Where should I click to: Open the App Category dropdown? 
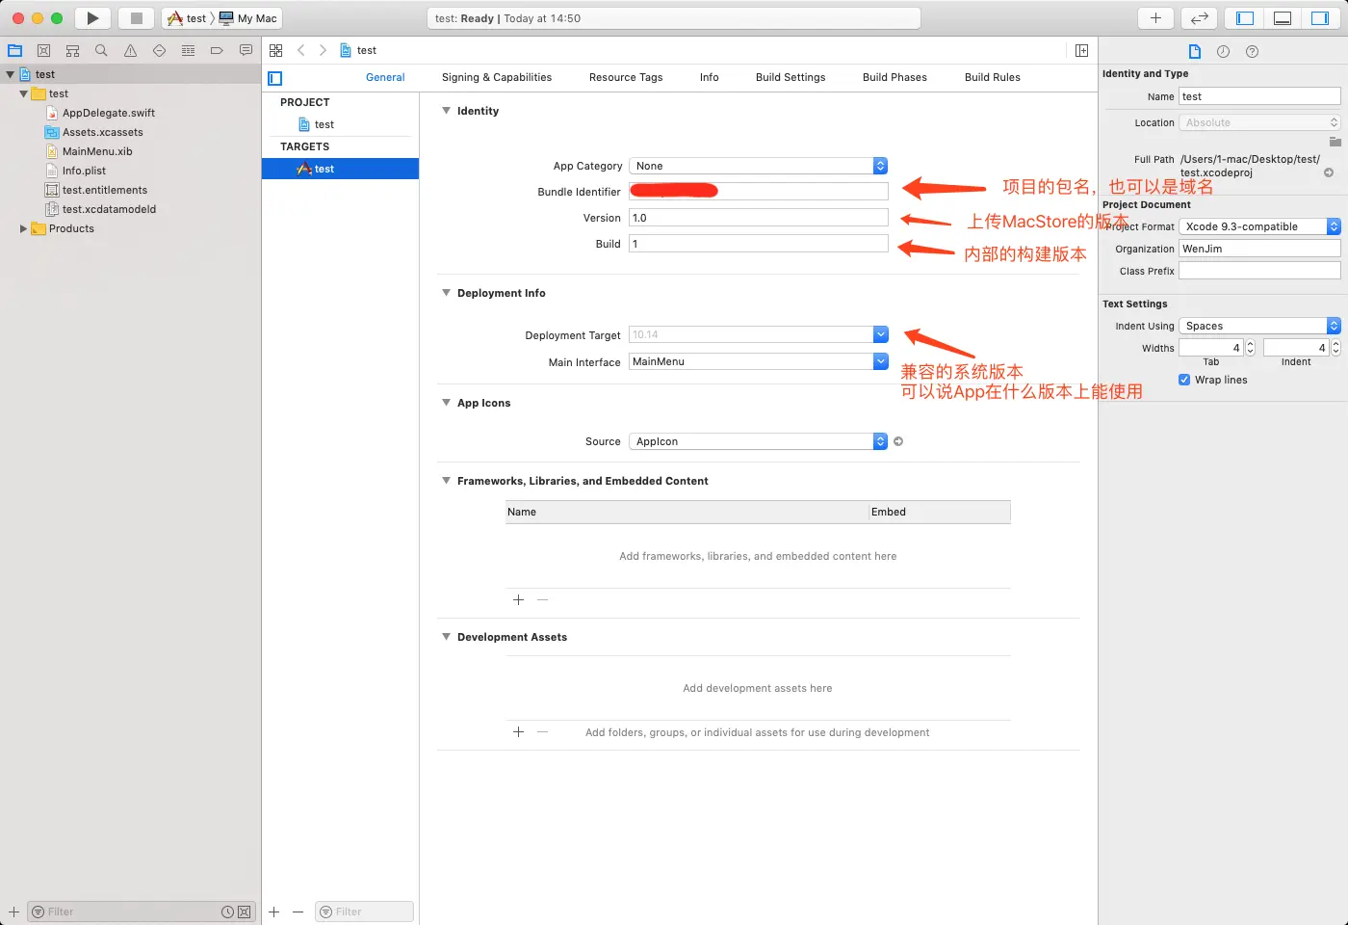(x=759, y=166)
